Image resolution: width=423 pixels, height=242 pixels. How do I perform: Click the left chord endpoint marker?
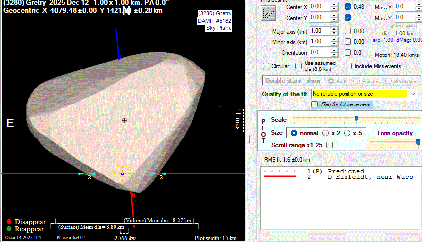coord(87,174)
